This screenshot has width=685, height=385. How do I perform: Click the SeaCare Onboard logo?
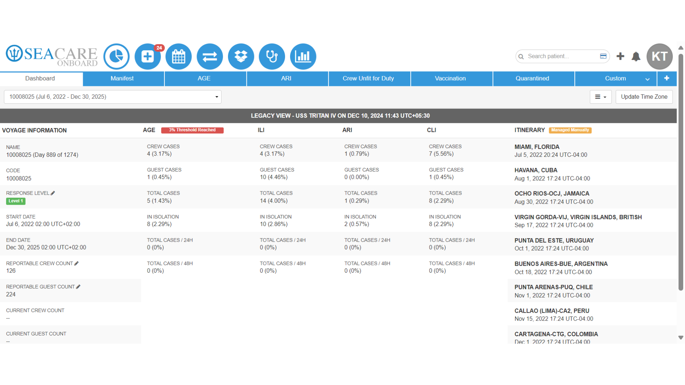pyautogui.click(x=52, y=56)
